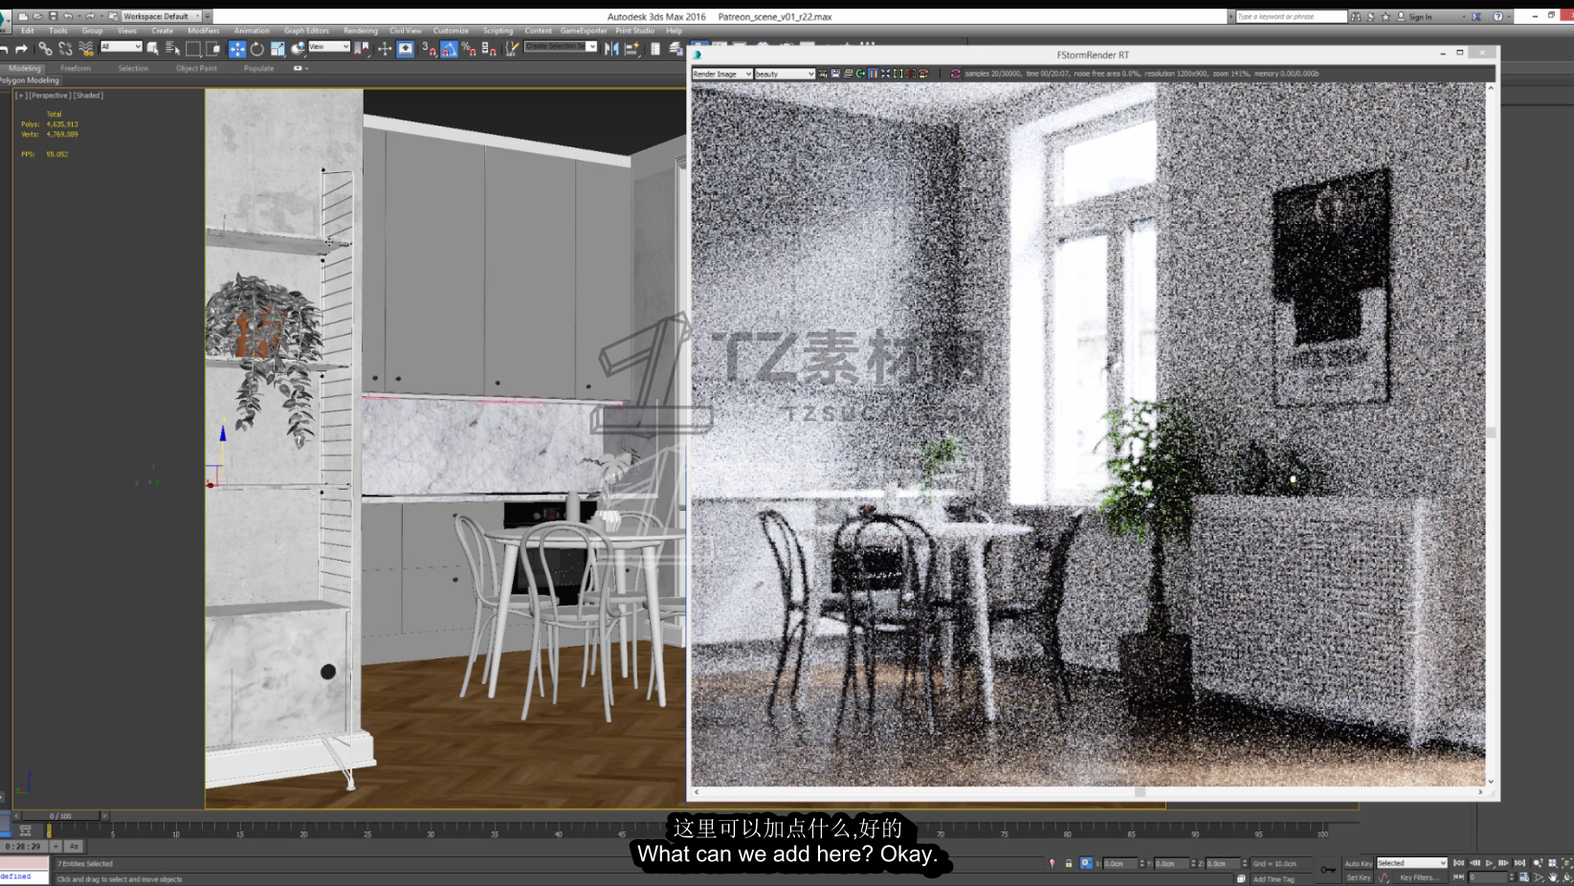Screen dimensions: 1574x886
Task: Save the file using quick access icon
Action: [x=54, y=16]
